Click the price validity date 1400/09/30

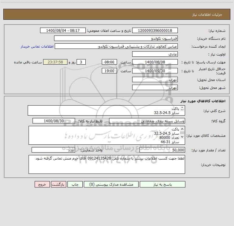[x=155, y=71]
